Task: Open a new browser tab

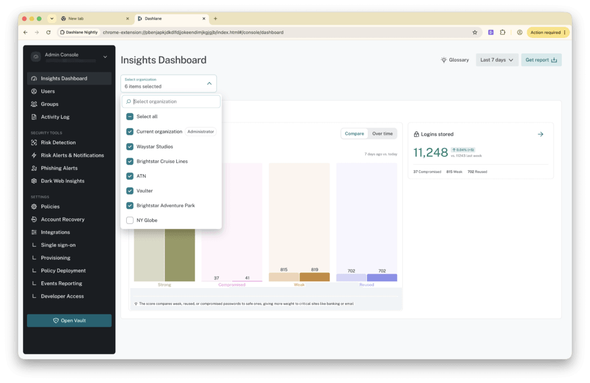Action: [x=215, y=18]
